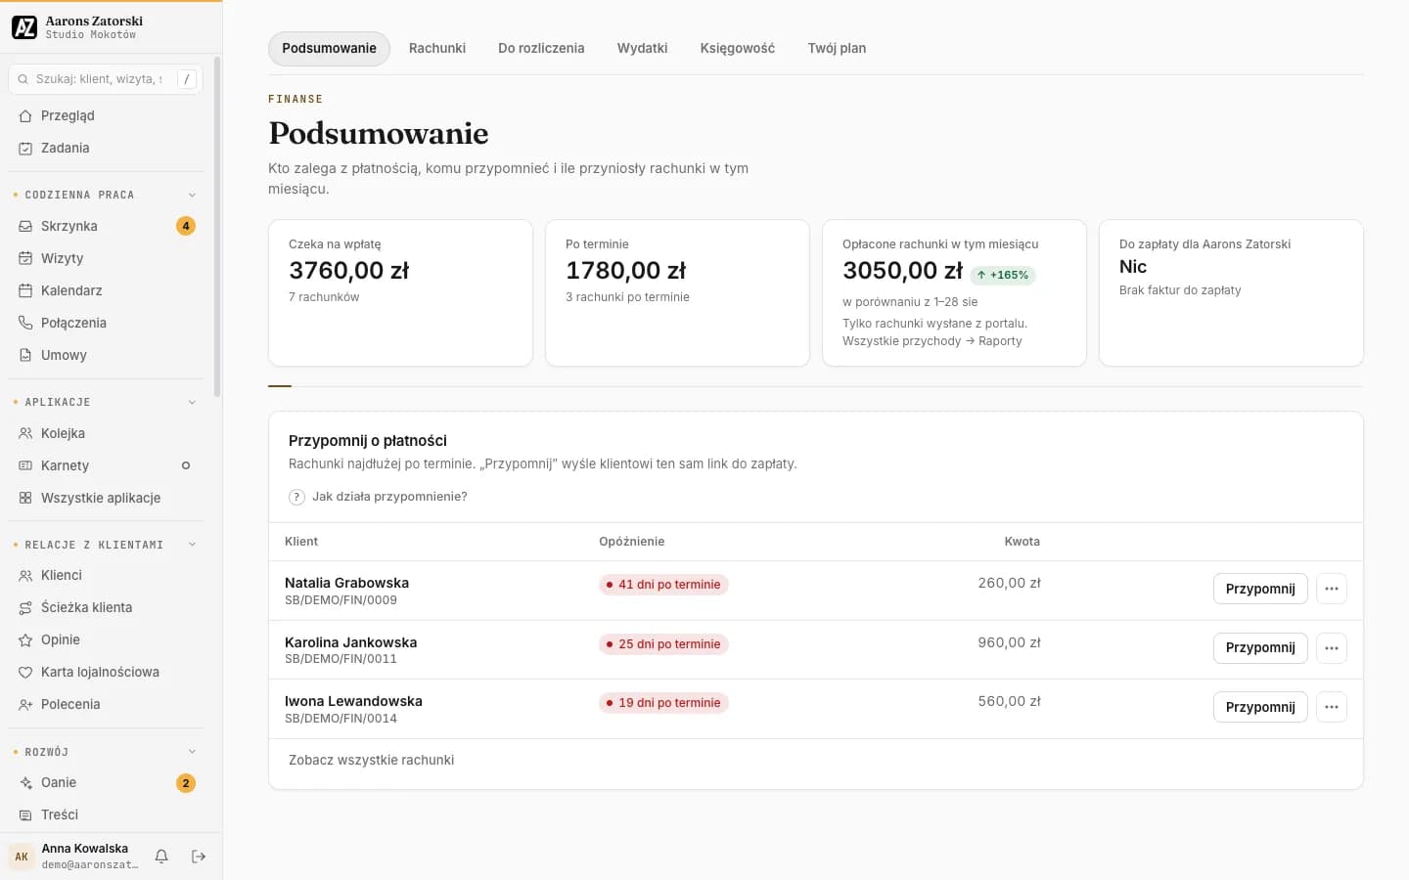Click the invoice number SB/DEMO/FIN/0011
The height and width of the screenshot is (880, 1409).
pyautogui.click(x=341, y=659)
